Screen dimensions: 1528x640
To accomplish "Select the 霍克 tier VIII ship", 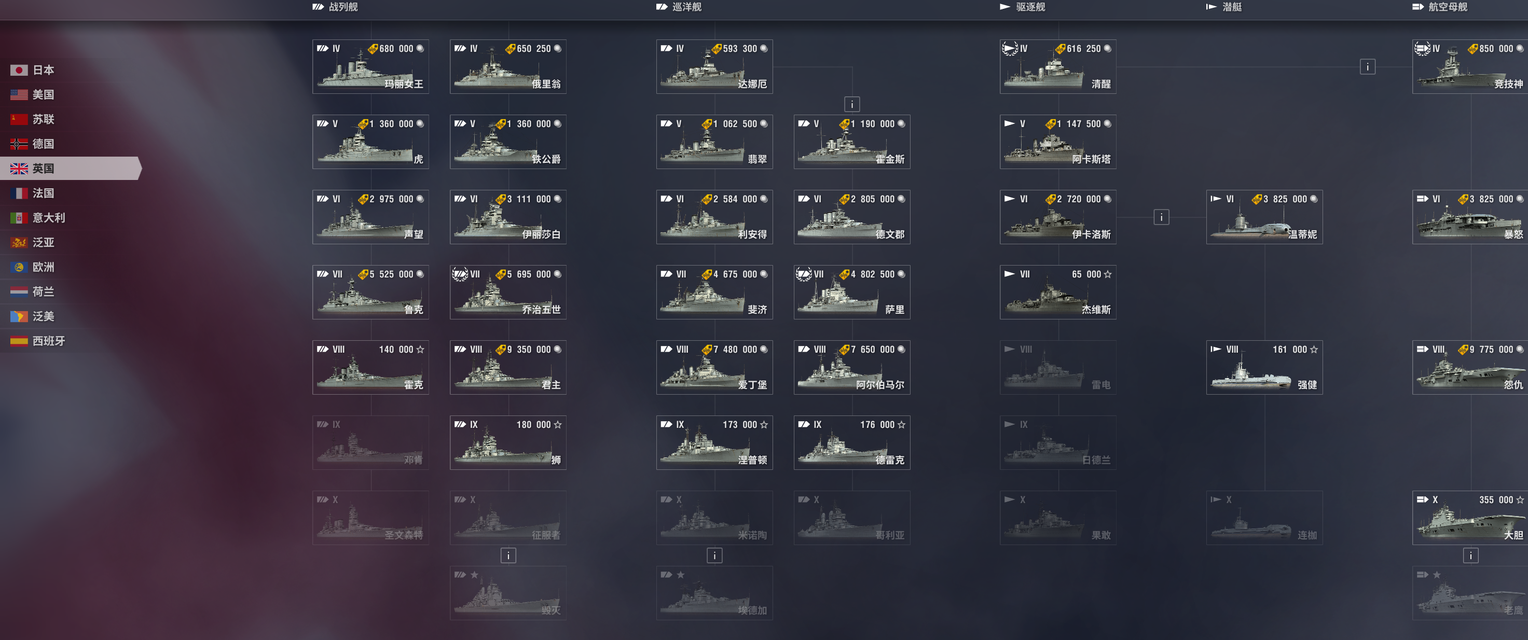I will tap(371, 367).
